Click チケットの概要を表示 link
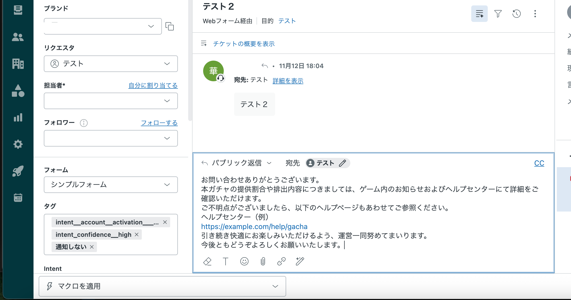The height and width of the screenshot is (300, 571). point(244,44)
